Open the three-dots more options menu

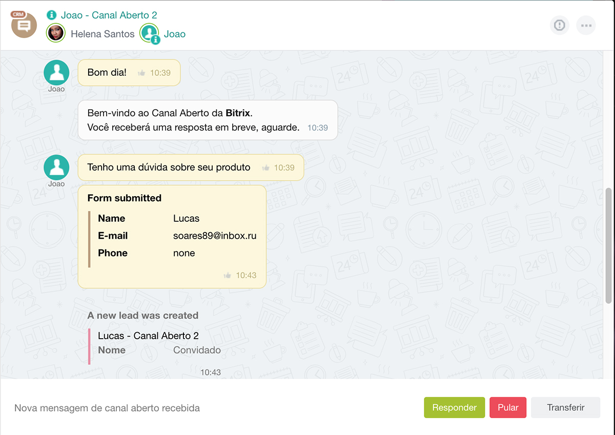(x=586, y=25)
